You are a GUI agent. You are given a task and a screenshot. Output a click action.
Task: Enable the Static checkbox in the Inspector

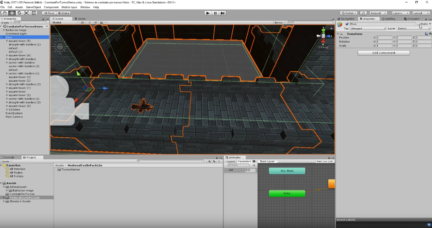pos(418,24)
